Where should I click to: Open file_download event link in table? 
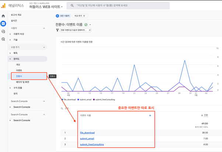(x=87, y=132)
